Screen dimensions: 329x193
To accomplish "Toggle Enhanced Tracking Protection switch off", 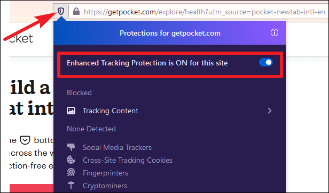I will click(x=266, y=62).
